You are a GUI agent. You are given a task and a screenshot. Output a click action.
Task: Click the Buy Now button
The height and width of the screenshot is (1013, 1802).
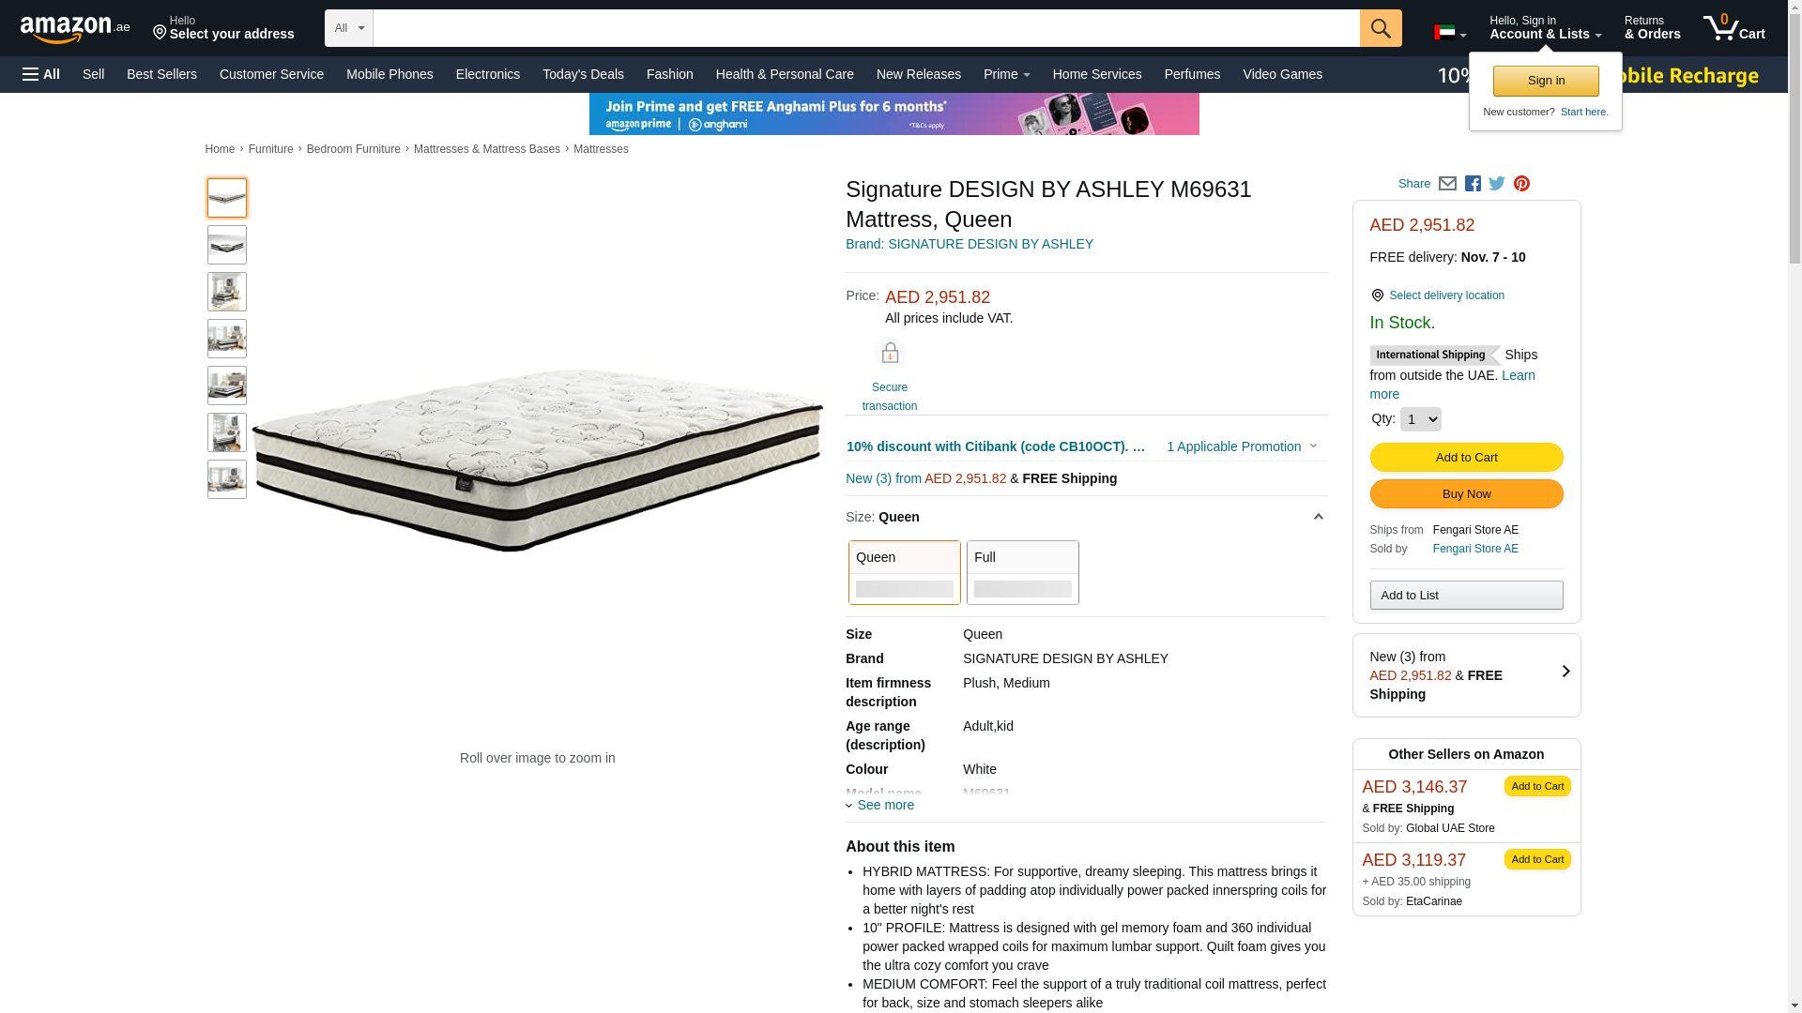1466,494
